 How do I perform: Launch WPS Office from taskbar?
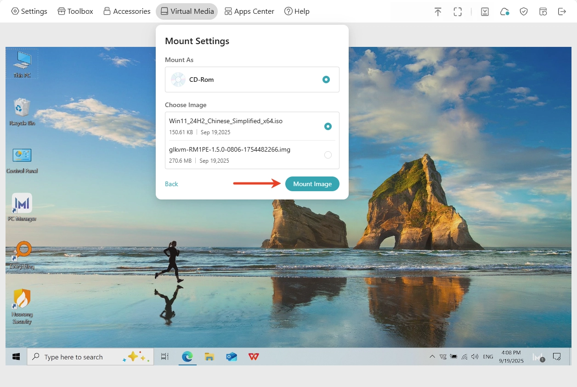tap(253, 357)
